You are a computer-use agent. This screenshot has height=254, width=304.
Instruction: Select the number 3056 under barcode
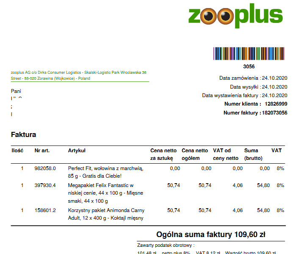click(x=249, y=67)
